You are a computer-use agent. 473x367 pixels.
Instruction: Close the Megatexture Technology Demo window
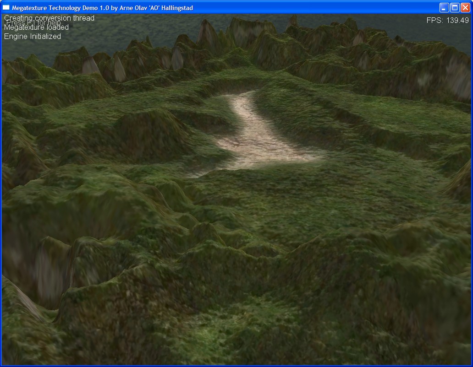tap(465, 7)
